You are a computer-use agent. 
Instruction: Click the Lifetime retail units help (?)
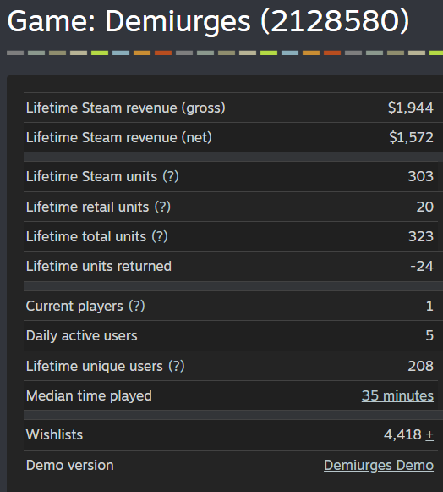click(162, 207)
